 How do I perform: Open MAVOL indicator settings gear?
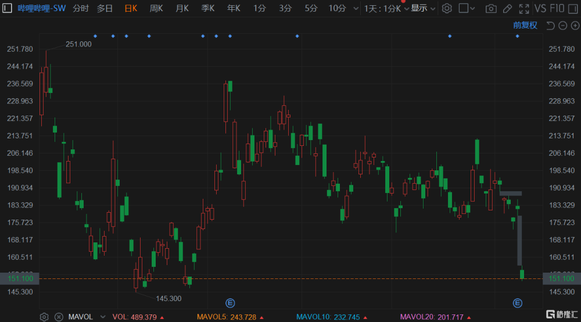pyautogui.click(x=44, y=317)
